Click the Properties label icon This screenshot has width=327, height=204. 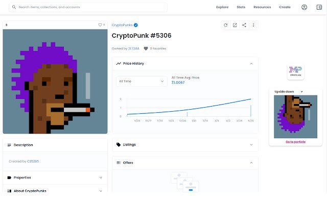pyautogui.click(x=9, y=177)
